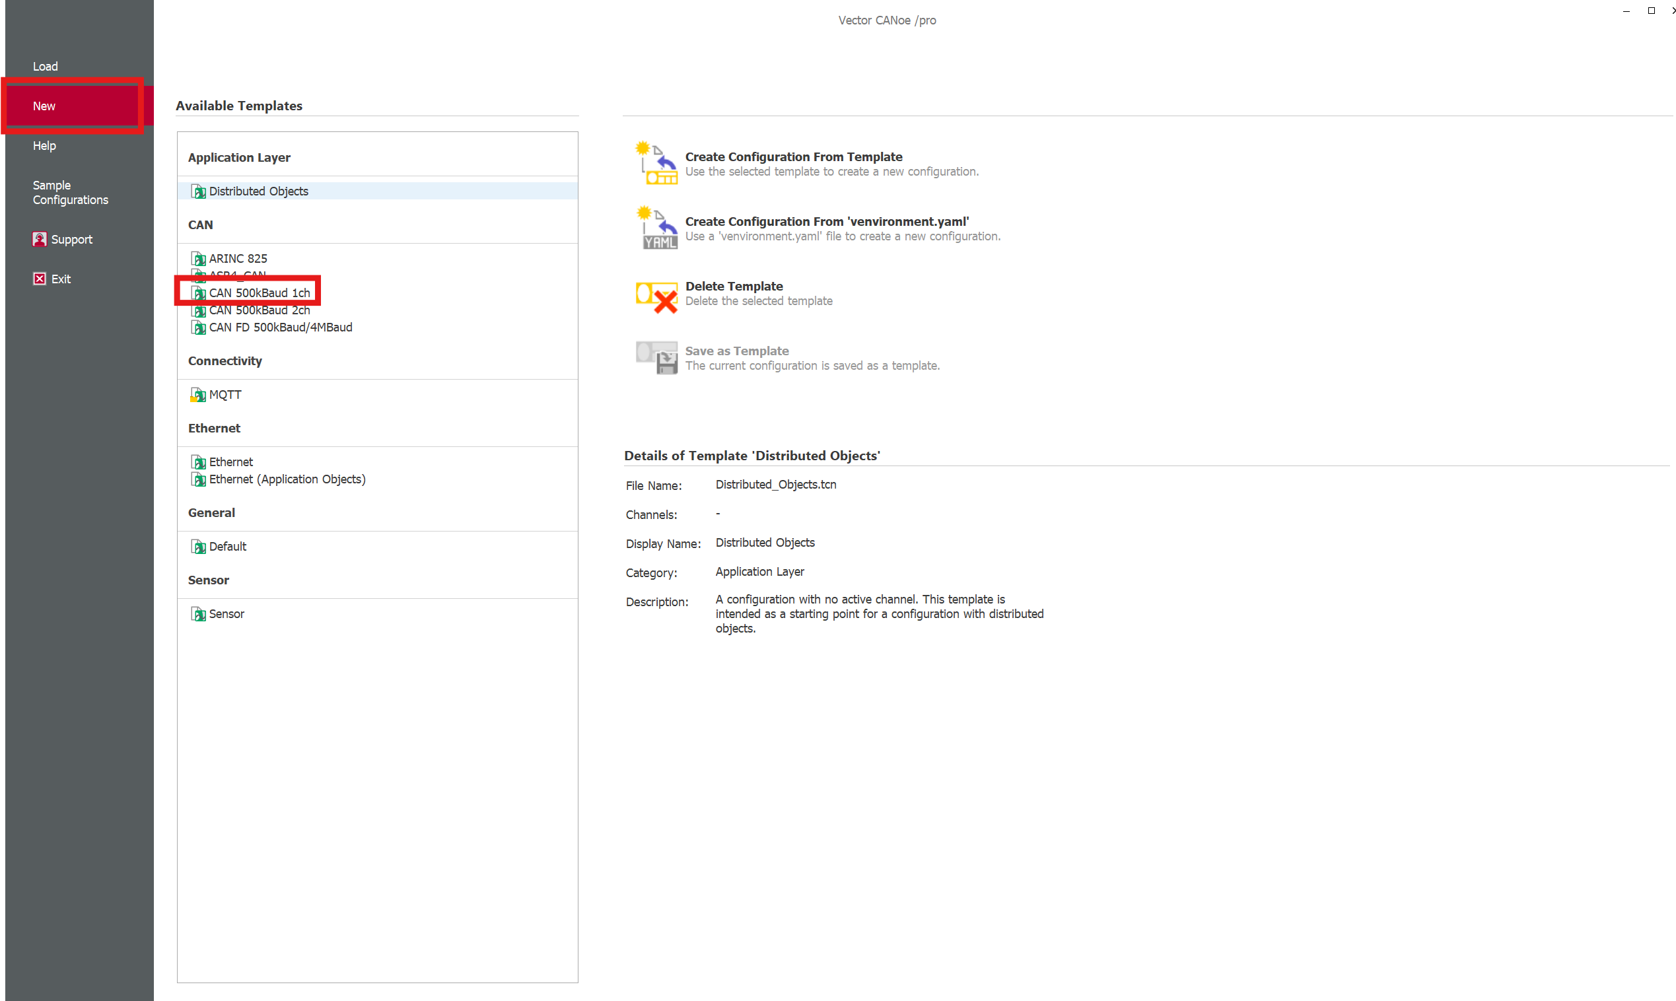Image resolution: width=1676 pixels, height=1001 pixels.
Task: Select the Ethernet template
Action: (230, 462)
